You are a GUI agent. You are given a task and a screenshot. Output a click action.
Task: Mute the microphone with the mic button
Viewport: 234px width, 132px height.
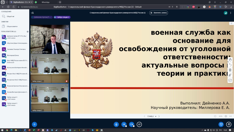coord(116,124)
